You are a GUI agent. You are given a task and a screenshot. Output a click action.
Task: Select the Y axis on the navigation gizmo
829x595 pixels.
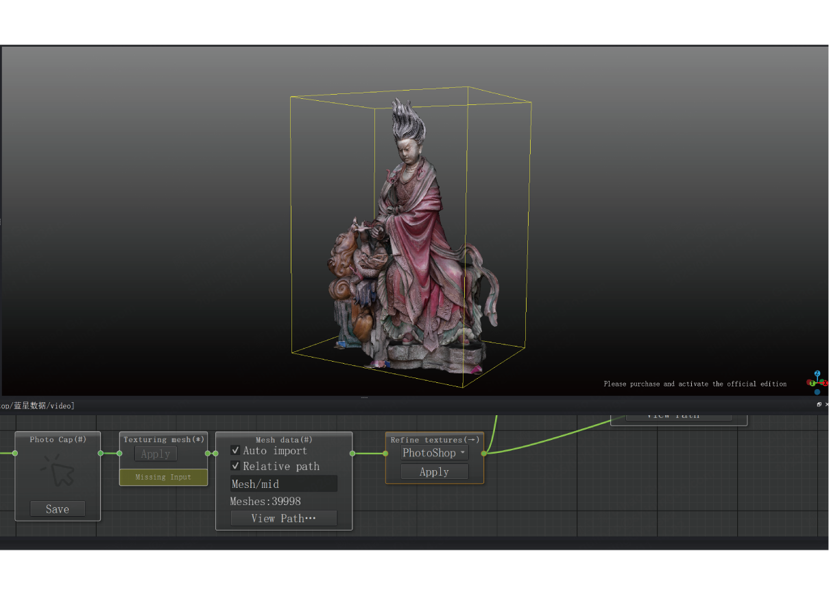click(x=813, y=383)
